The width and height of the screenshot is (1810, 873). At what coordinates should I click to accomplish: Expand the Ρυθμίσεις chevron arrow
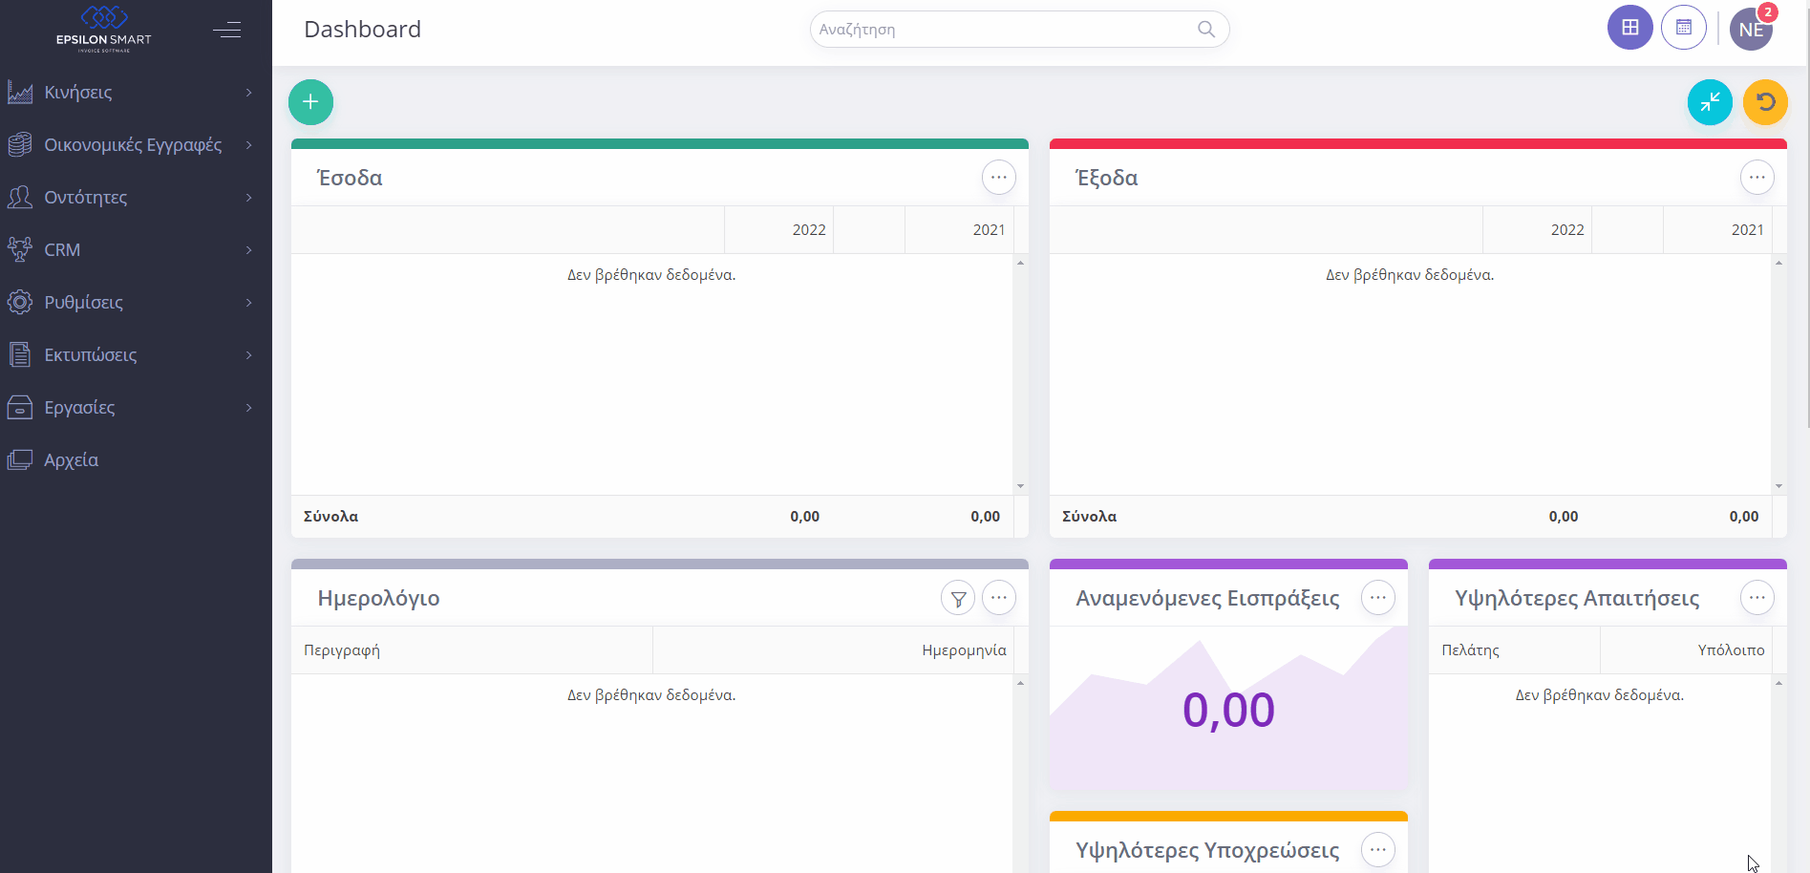(x=249, y=302)
